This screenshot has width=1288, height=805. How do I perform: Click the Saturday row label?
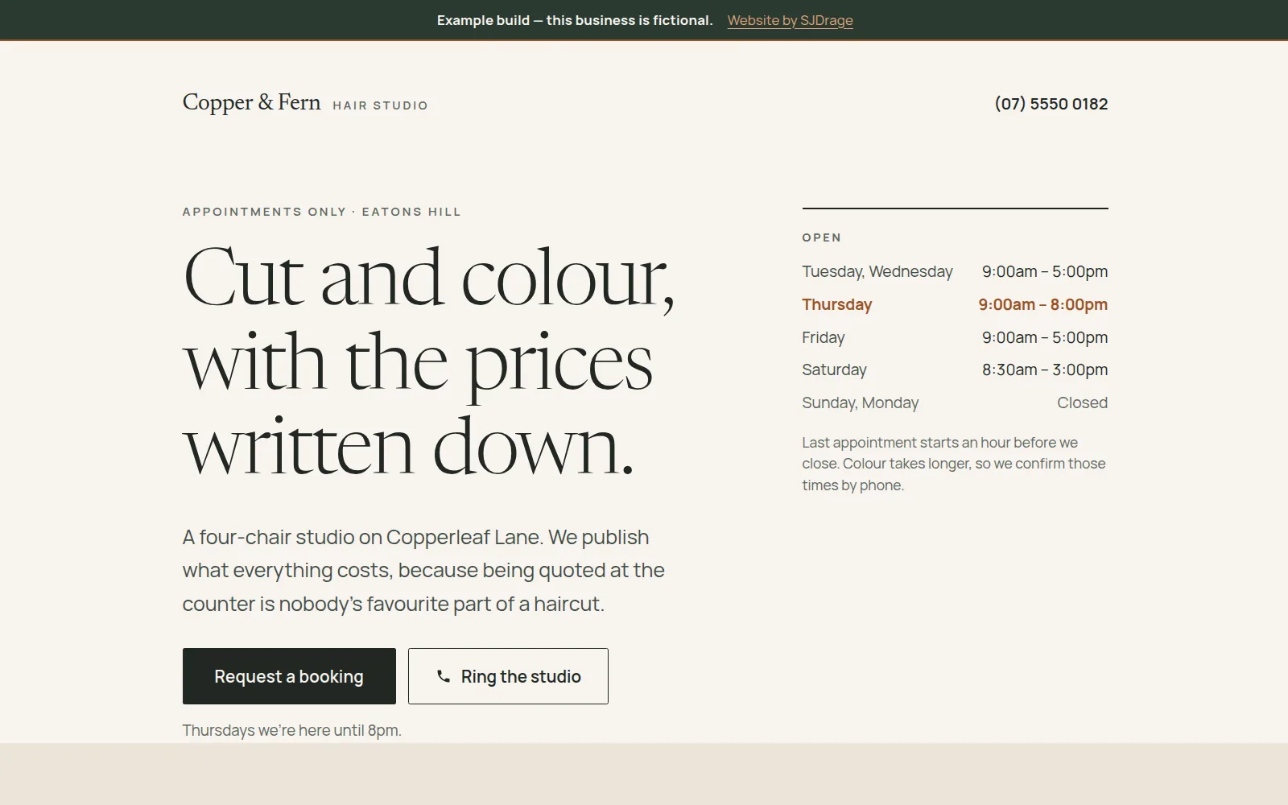pos(834,369)
